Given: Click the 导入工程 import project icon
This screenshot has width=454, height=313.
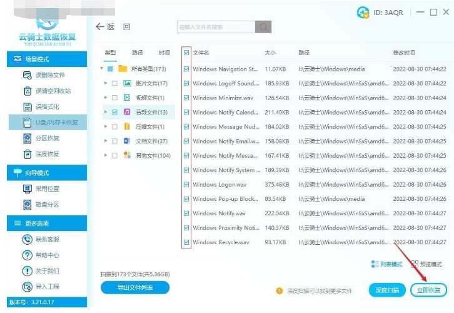Looking at the screenshot, I should (27, 287).
